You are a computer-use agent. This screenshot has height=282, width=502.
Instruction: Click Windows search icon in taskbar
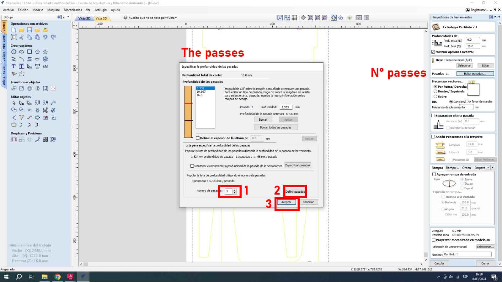click(19, 277)
